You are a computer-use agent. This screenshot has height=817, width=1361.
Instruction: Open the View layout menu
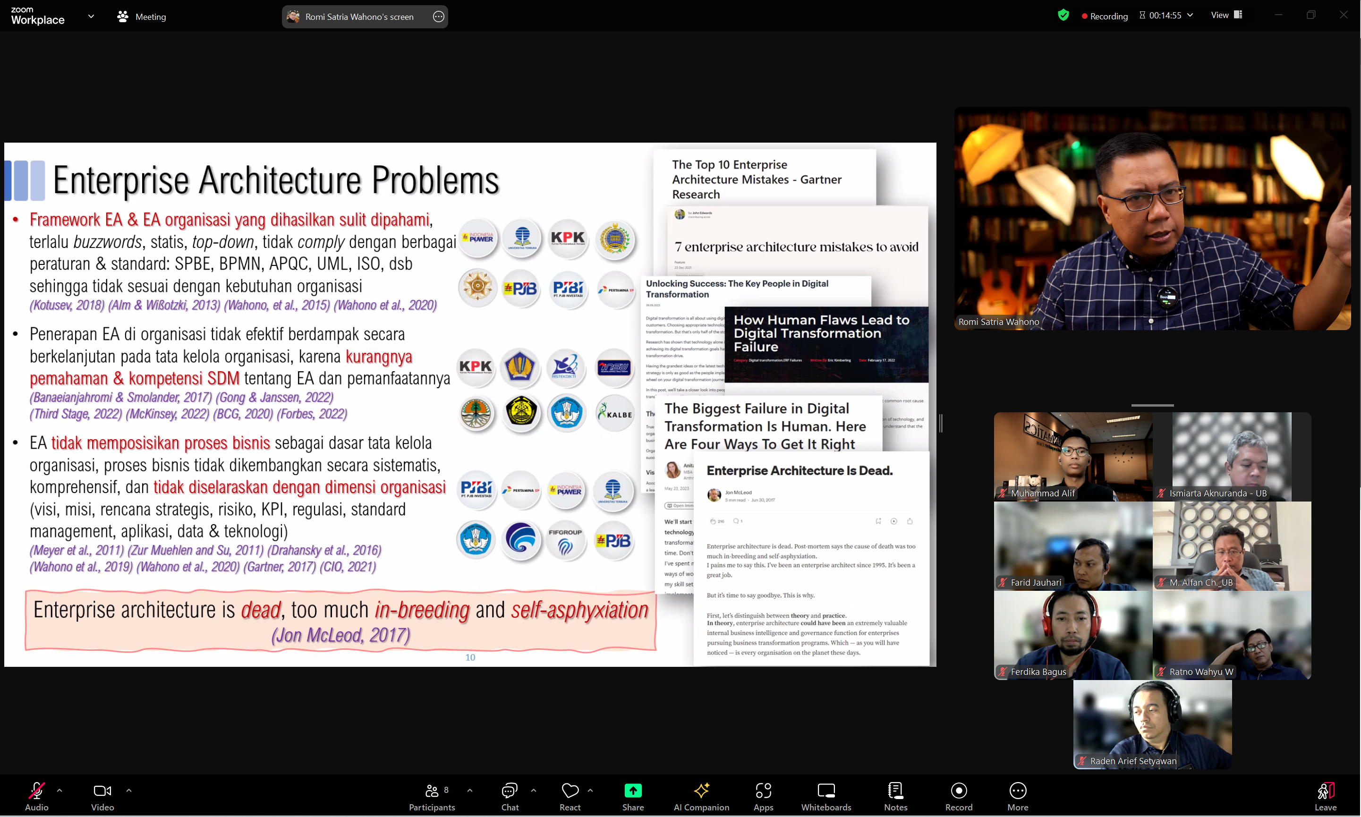pos(1226,16)
